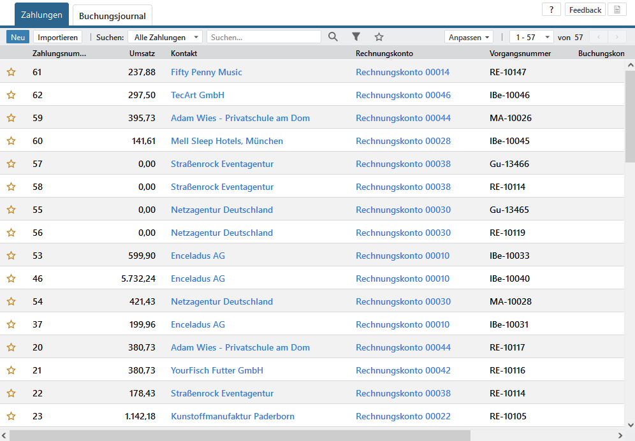Expand the Anpassen dropdown menu
This screenshot has width=635, height=441.
(469, 37)
